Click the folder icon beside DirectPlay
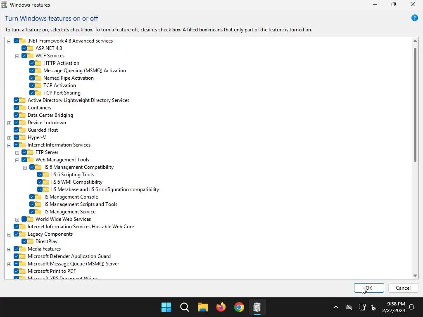 (x=30, y=241)
